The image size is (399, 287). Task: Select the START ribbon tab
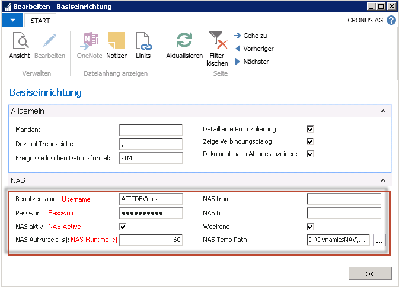point(40,21)
